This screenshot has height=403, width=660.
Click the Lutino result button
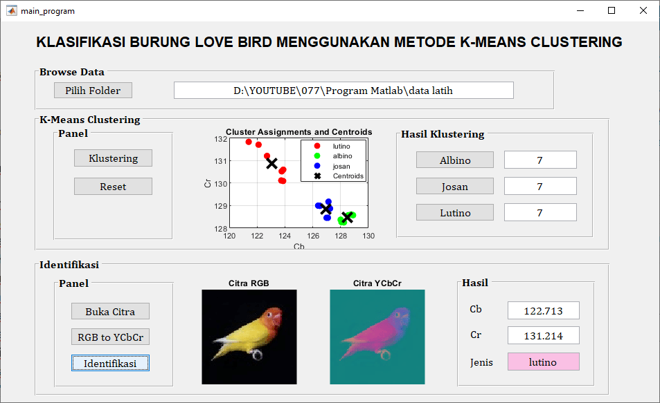click(x=454, y=212)
